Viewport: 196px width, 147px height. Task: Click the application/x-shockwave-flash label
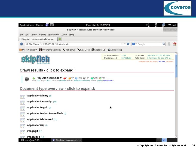[45, 113]
